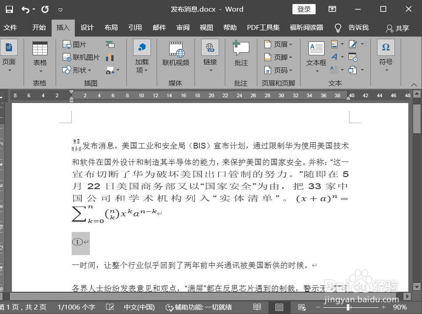The width and height of the screenshot is (422, 314).
Task: Click the right indent ruler marker
Action: click(348, 98)
